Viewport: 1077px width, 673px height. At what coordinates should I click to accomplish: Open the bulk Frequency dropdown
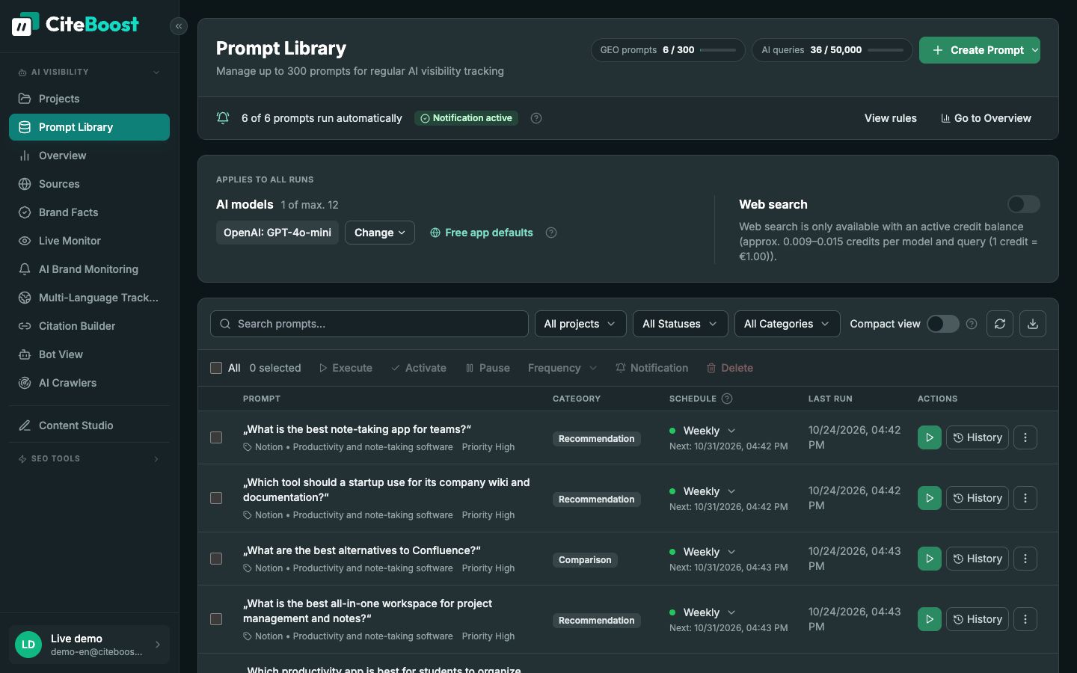pyautogui.click(x=562, y=368)
